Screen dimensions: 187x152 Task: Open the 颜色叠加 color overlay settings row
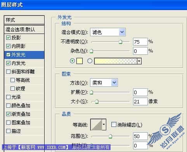coord(24,106)
